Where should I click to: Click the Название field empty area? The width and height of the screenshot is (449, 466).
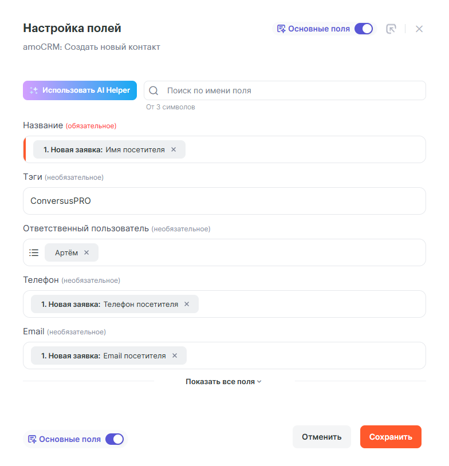point(304,149)
